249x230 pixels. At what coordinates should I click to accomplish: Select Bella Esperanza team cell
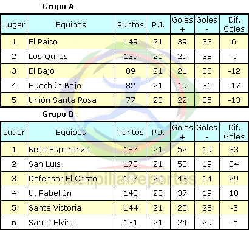click(x=71, y=149)
